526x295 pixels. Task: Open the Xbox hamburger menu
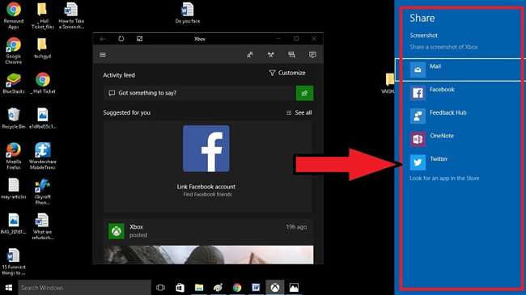click(103, 55)
